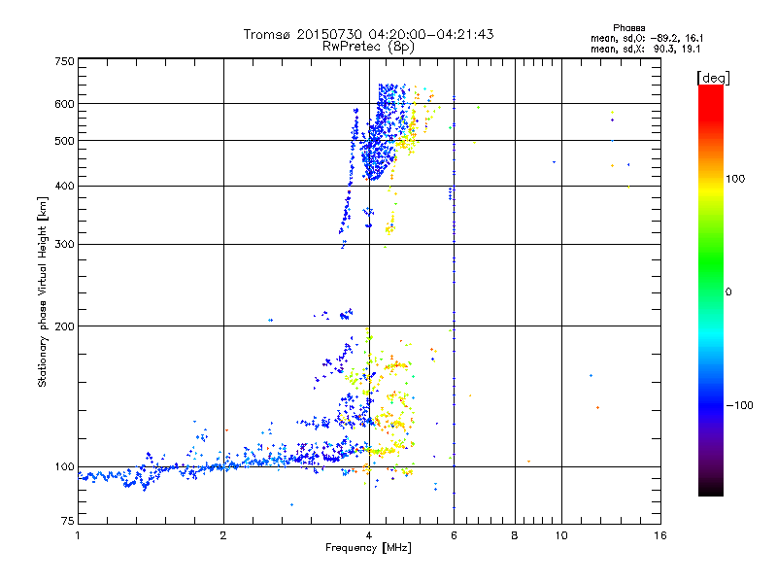Click the x-axis label '16'
The width and height of the screenshot is (777, 583).
click(660, 535)
